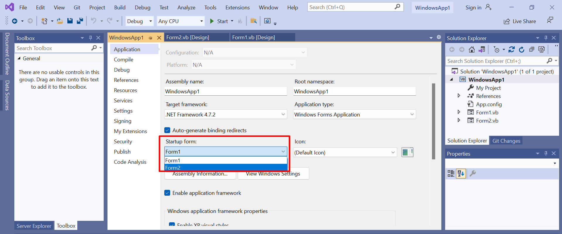The width and height of the screenshot is (562, 234).
Task: Select App.config in Solution Explorer
Action: pyautogui.click(x=489, y=104)
